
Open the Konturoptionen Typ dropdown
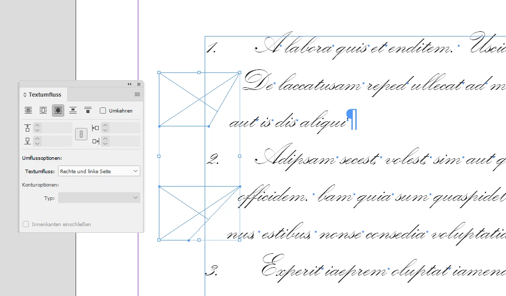(x=99, y=198)
